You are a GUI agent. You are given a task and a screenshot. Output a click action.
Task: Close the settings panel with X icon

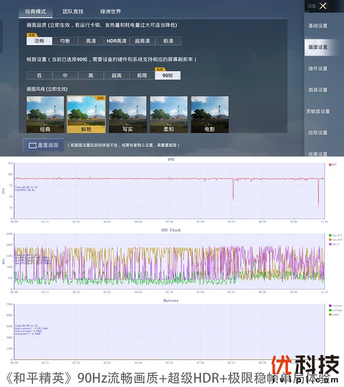pyautogui.click(x=323, y=6)
